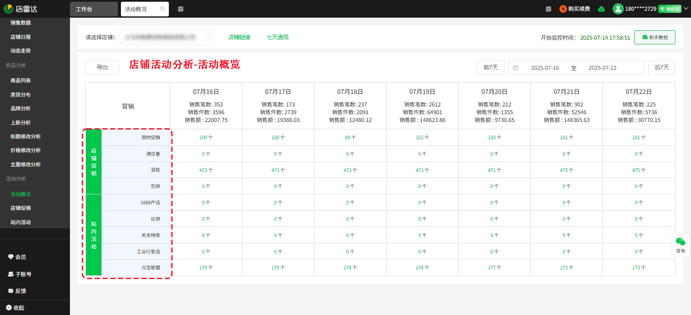Open the mail envelope dropdown icon
The image size is (691, 315).
[x=548, y=9]
